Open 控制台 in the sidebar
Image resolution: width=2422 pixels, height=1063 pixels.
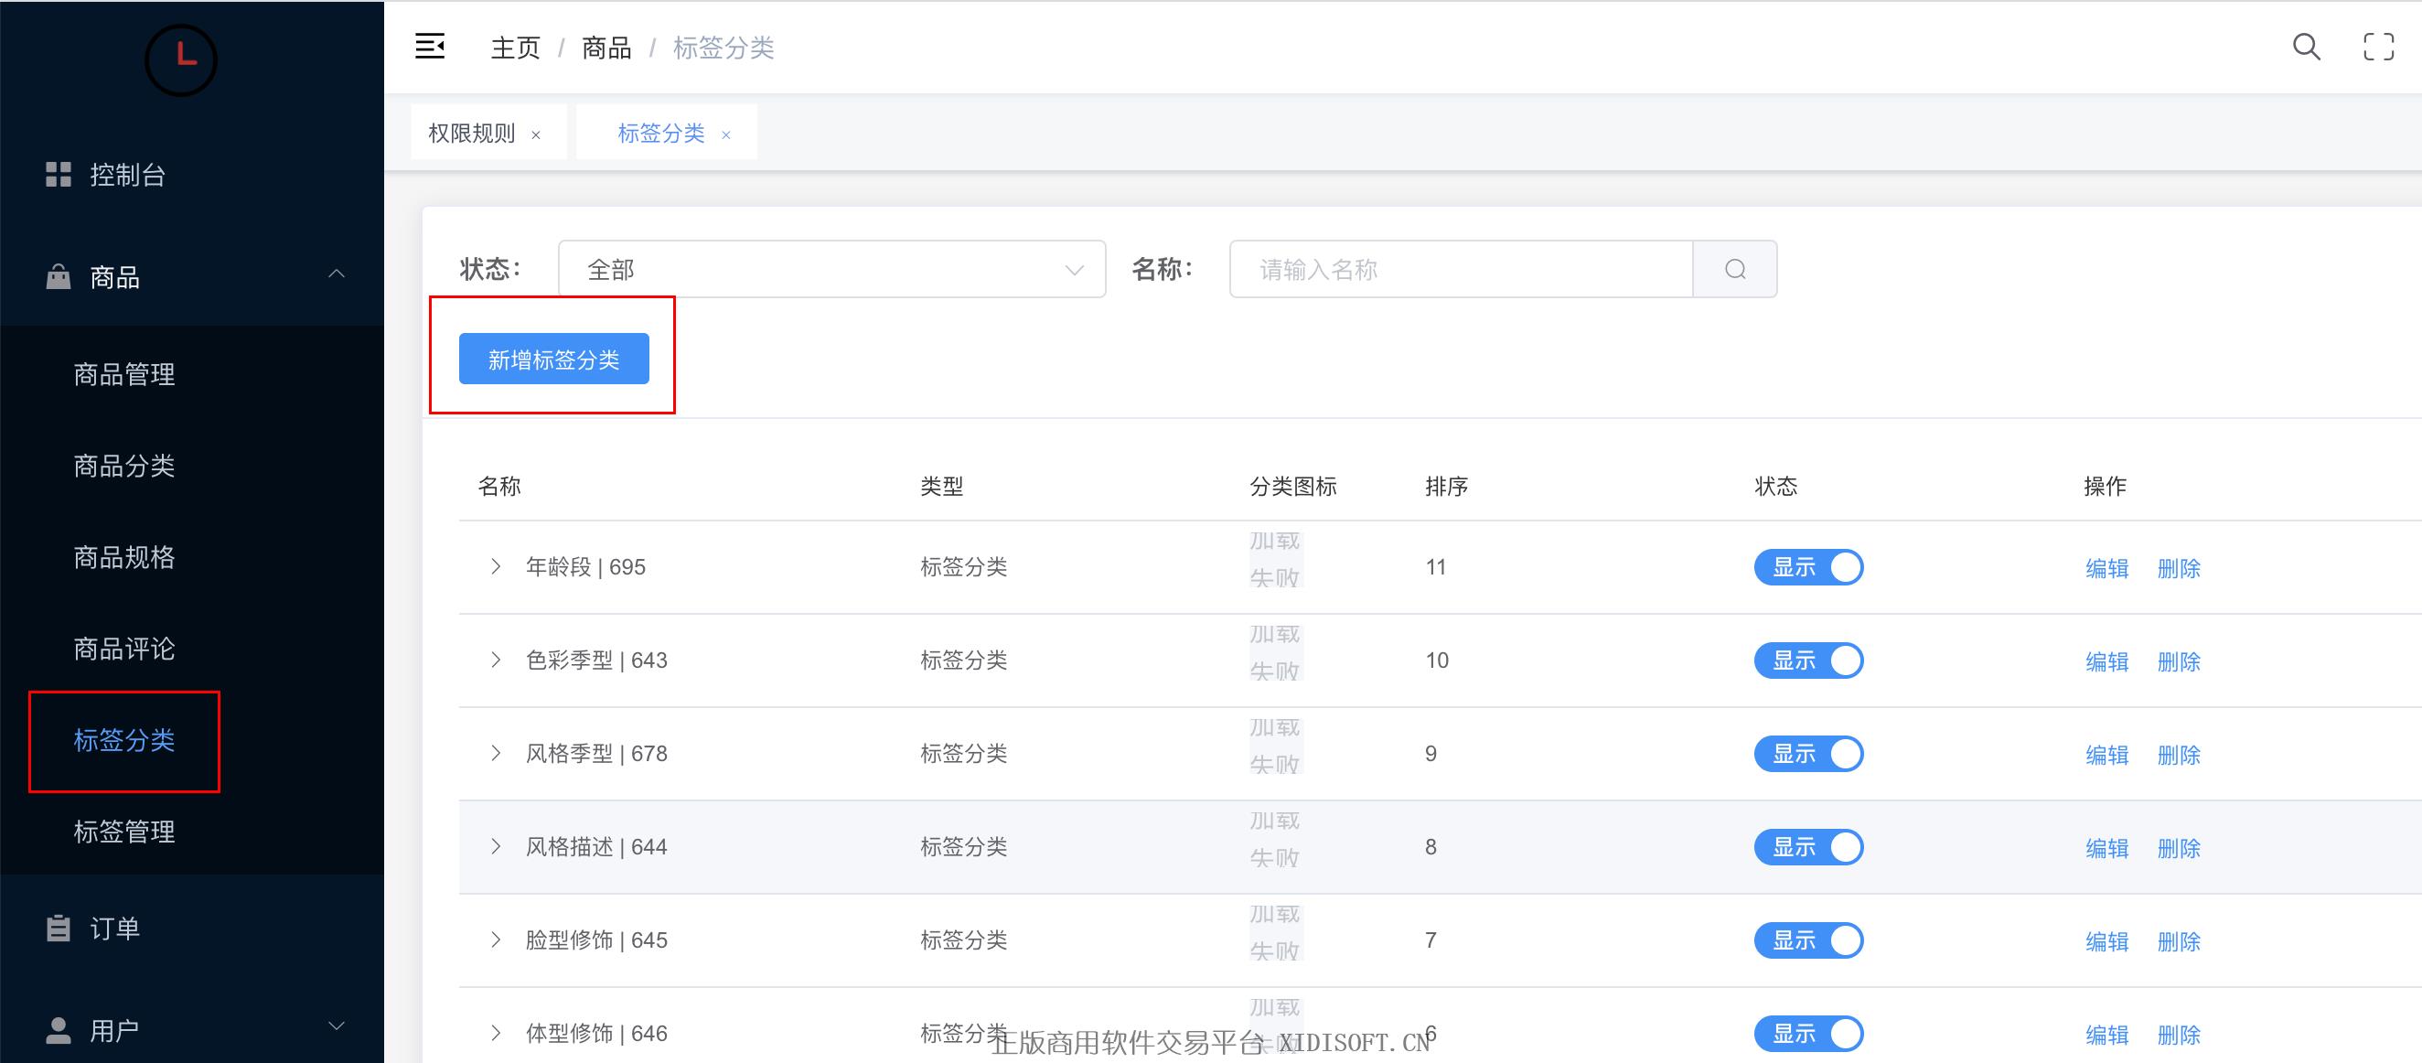[192, 174]
